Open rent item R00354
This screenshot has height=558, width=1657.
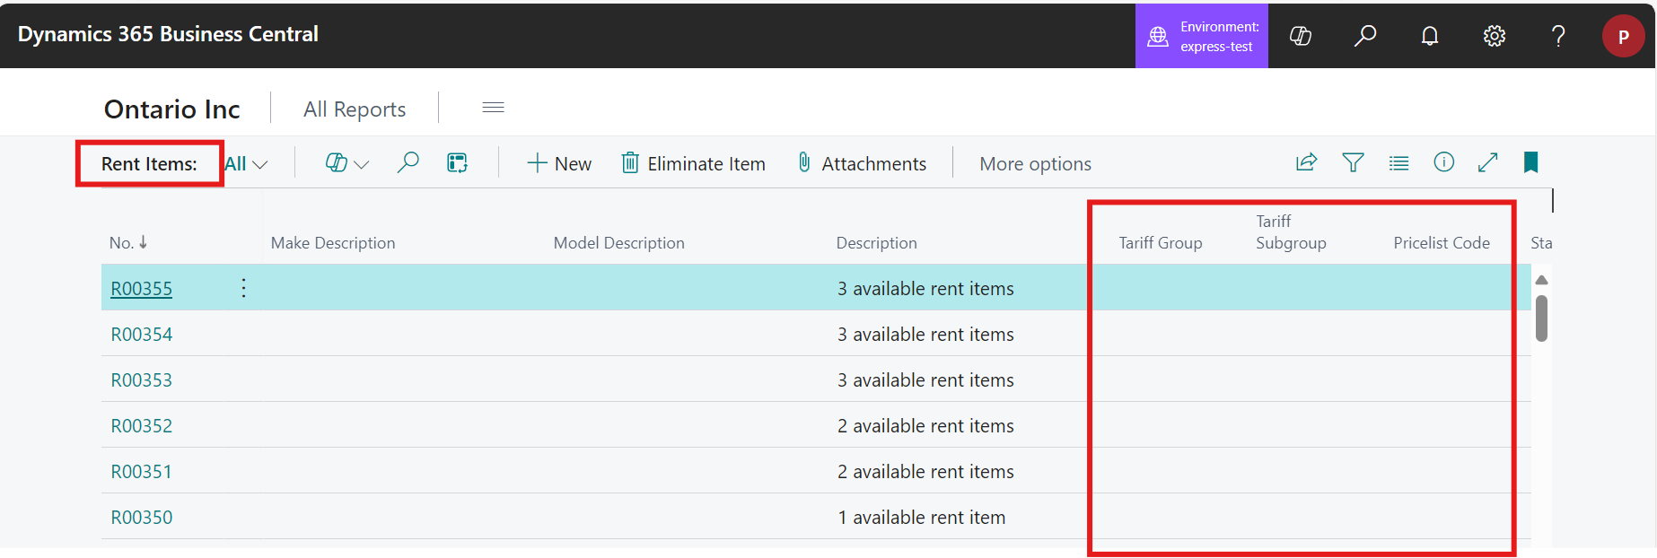click(141, 335)
